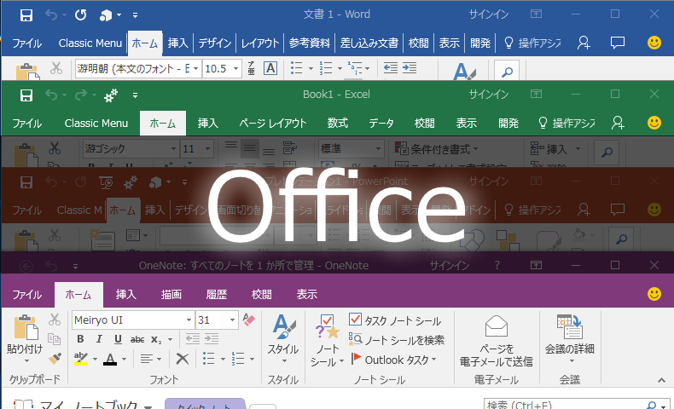Image resolution: width=674 pixels, height=409 pixels.
Task: Apply the OneNote yellow highlight color
Action: [x=81, y=359]
